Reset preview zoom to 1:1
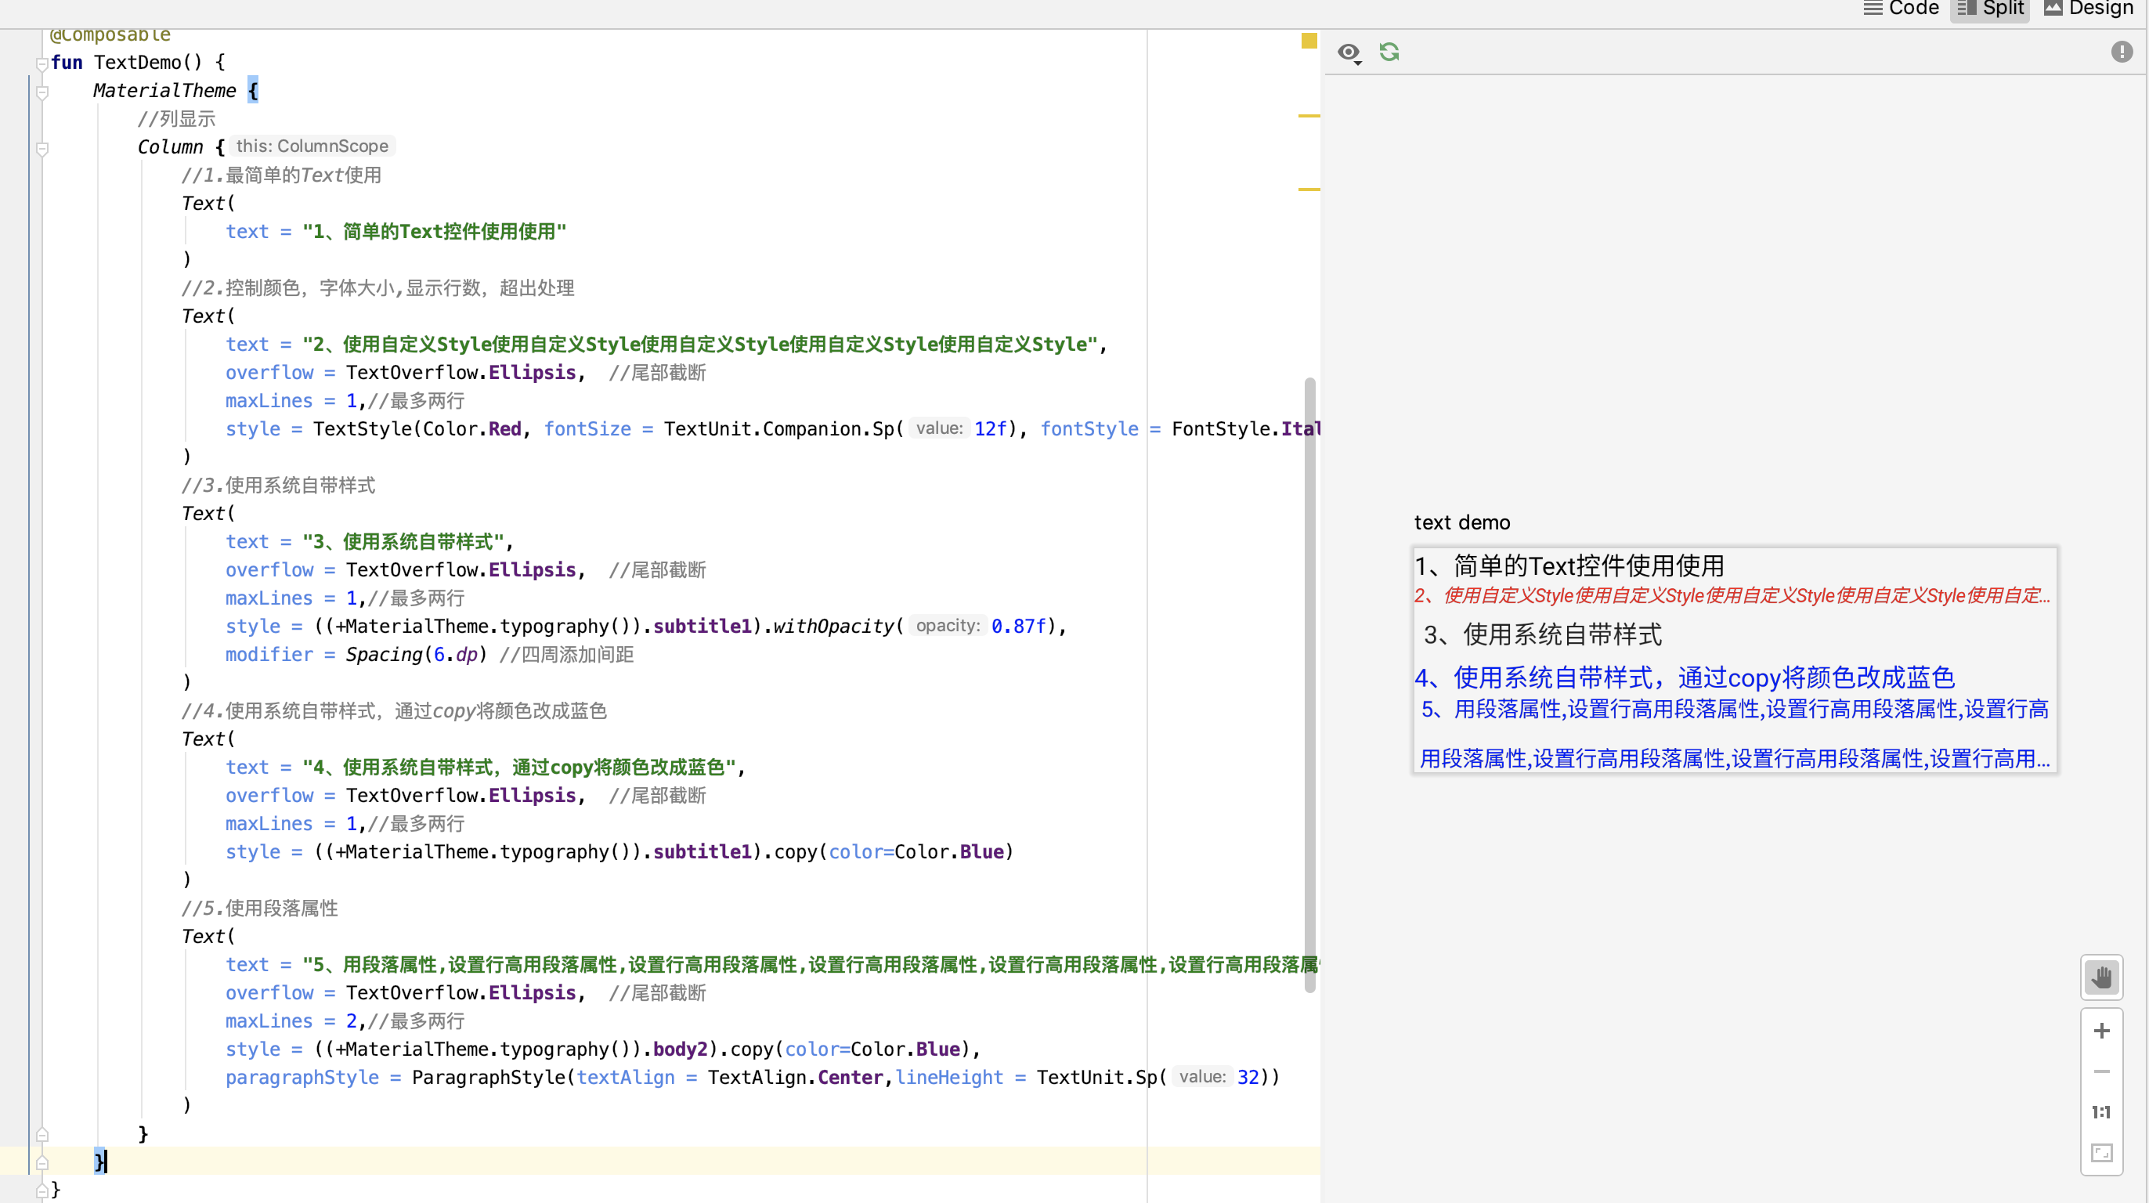Screen dimensions: 2149x1203 [x=2101, y=1112]
